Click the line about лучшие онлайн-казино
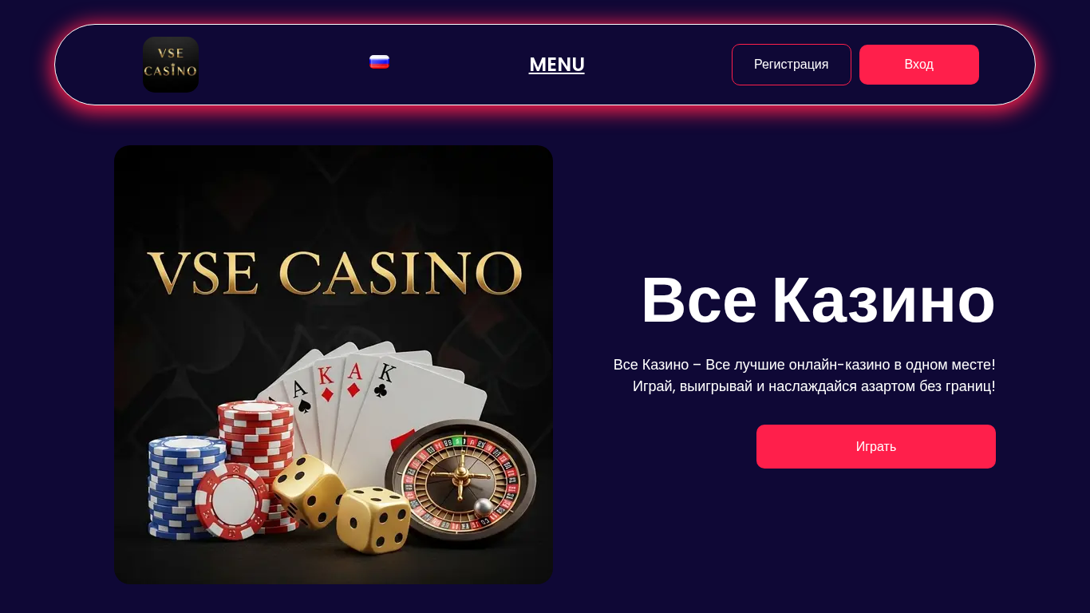The width and height of the screenshot is (1090, 613). [804, 365]
